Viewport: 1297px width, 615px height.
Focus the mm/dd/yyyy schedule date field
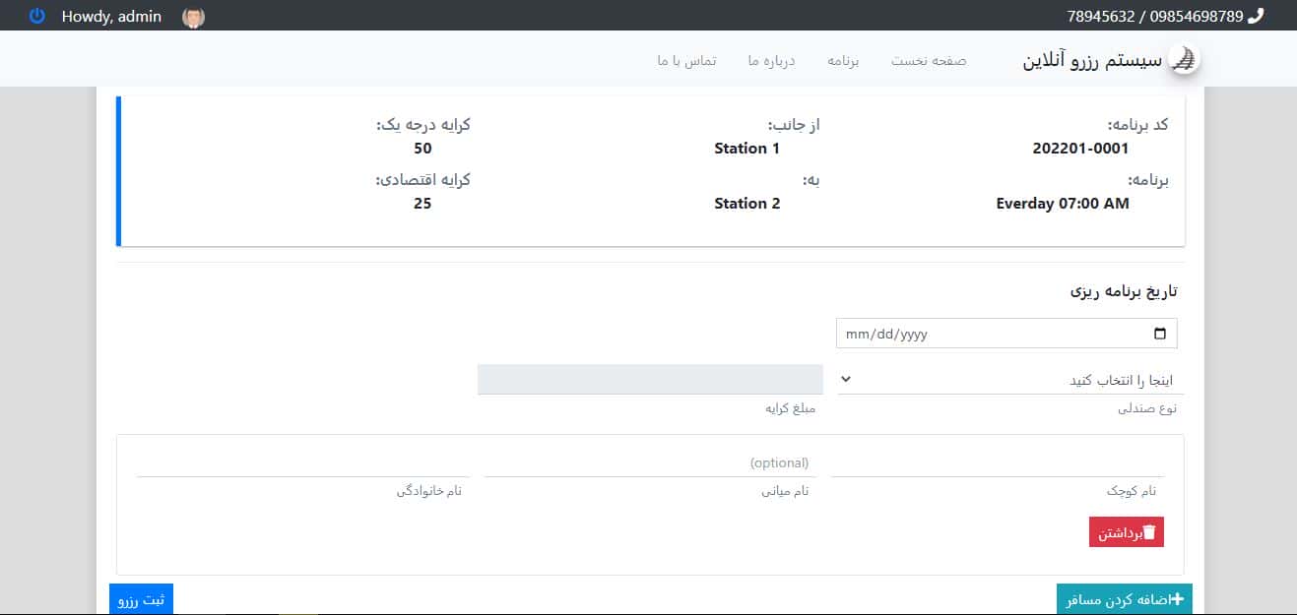1006,334
